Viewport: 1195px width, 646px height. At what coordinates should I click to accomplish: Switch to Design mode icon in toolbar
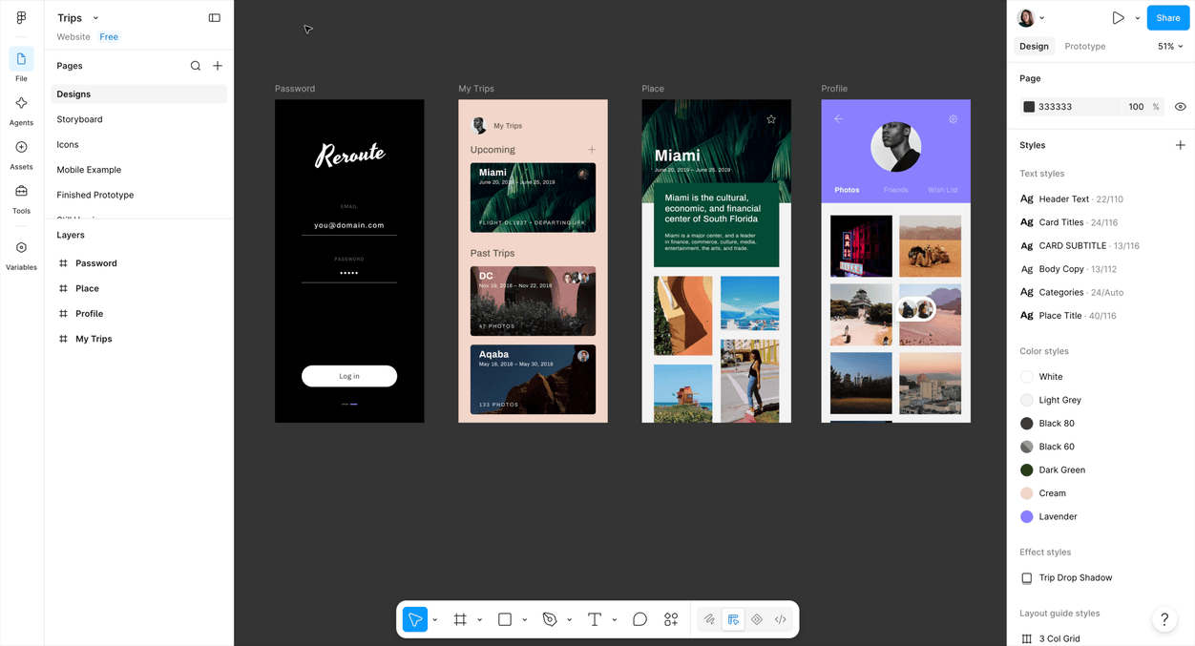[733, 619]
